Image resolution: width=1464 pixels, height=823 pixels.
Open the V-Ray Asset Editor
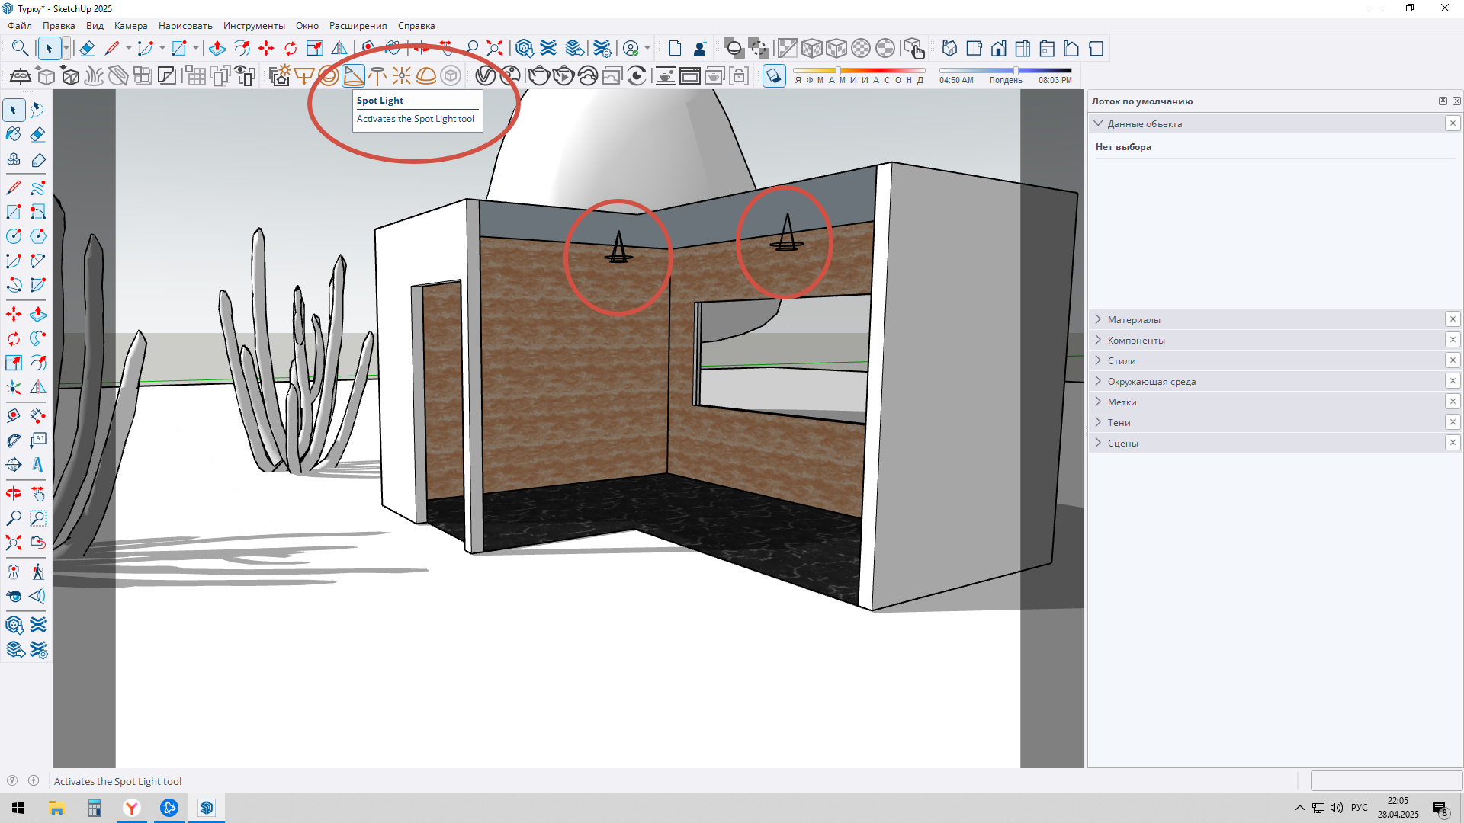pos(486,75)
